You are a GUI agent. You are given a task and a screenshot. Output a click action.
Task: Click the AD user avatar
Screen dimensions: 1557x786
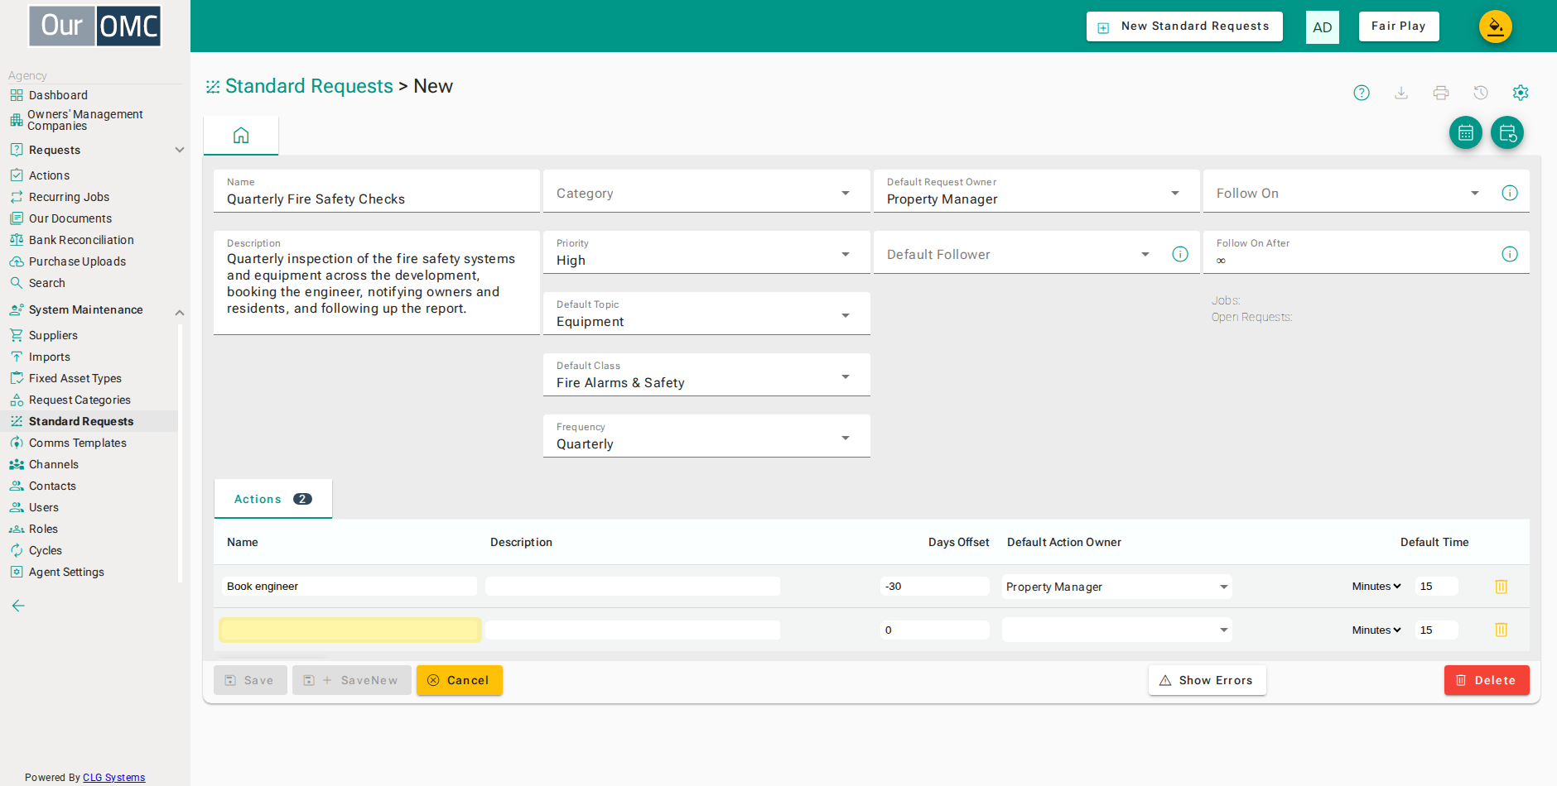pyautogui.click(x=1323, y=27)
